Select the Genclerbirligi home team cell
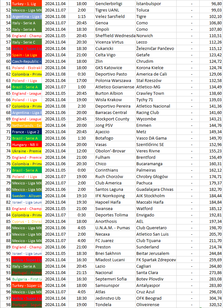The width and height of the screenshot is (223, 308). click(x=115, y=4)
